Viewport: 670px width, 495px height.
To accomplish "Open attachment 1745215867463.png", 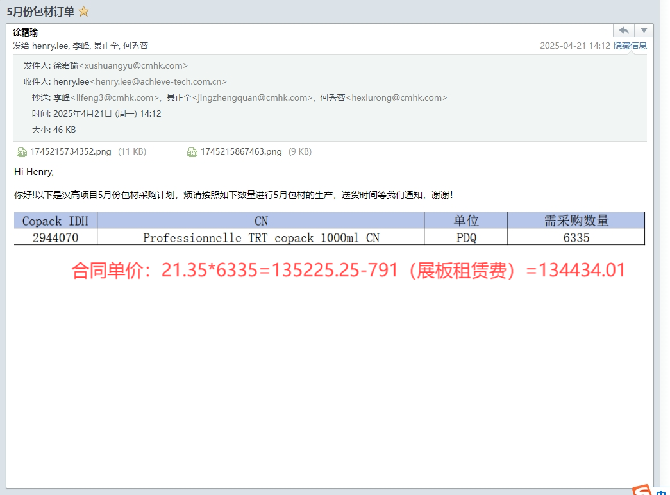I will (241, 152).
